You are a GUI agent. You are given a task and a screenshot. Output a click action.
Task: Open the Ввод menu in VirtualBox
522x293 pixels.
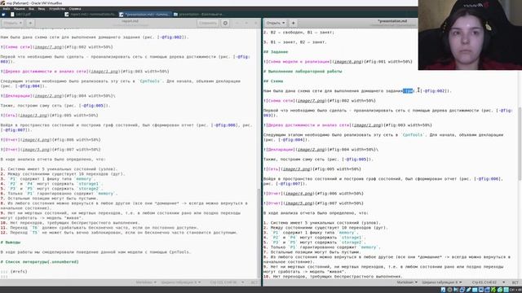(42, 9)
